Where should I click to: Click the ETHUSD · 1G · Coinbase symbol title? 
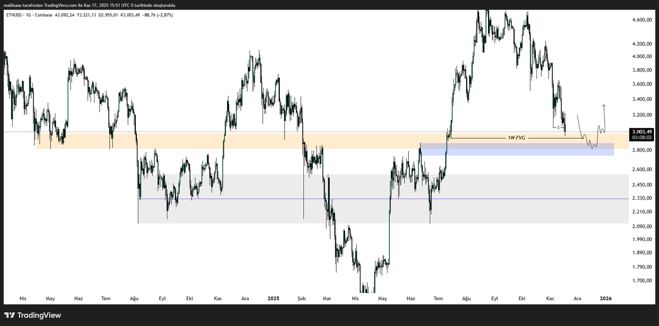click(29, 15)
